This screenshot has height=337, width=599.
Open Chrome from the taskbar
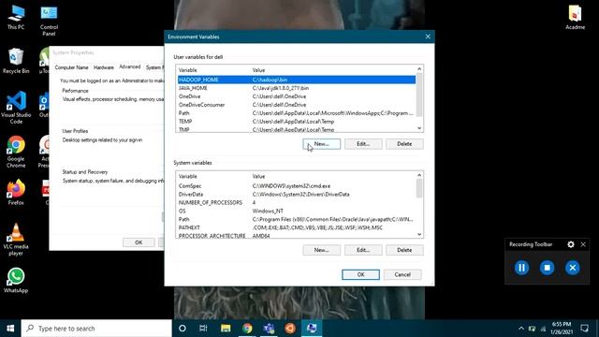(247, 329)
